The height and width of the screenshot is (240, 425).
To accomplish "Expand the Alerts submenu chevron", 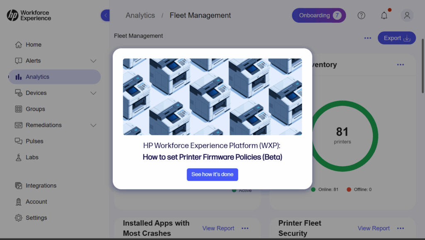I will (93, 61).
